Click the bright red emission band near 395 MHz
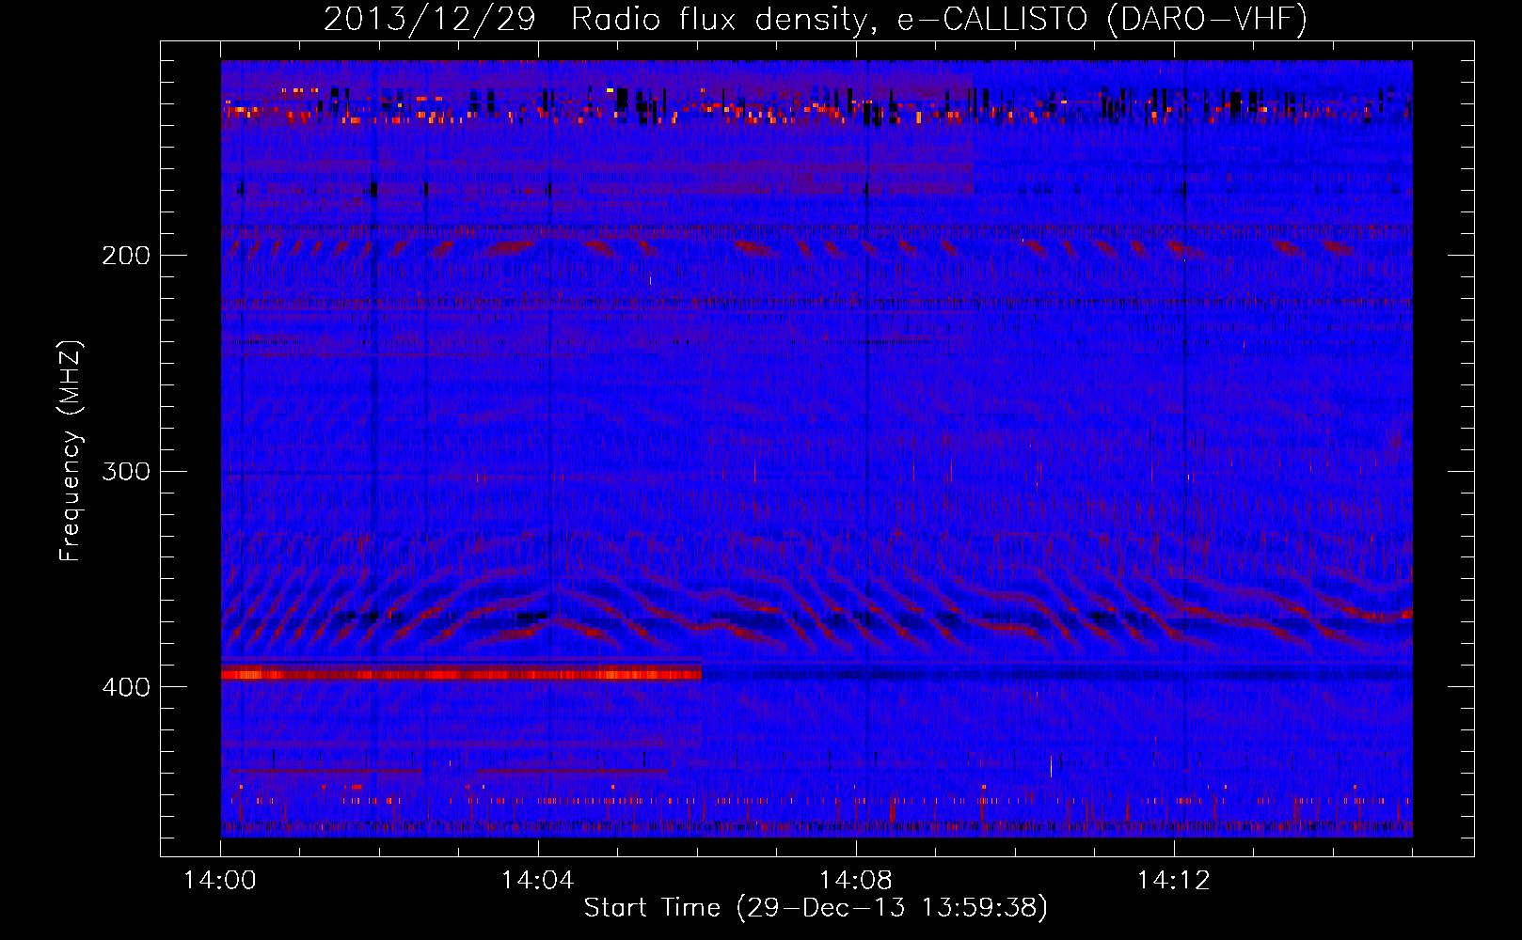Screen dimensions: 1522x940 pyautogui.click(x=461, y=672)
